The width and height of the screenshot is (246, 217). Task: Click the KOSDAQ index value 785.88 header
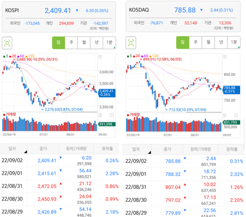(x=185, y=10)
